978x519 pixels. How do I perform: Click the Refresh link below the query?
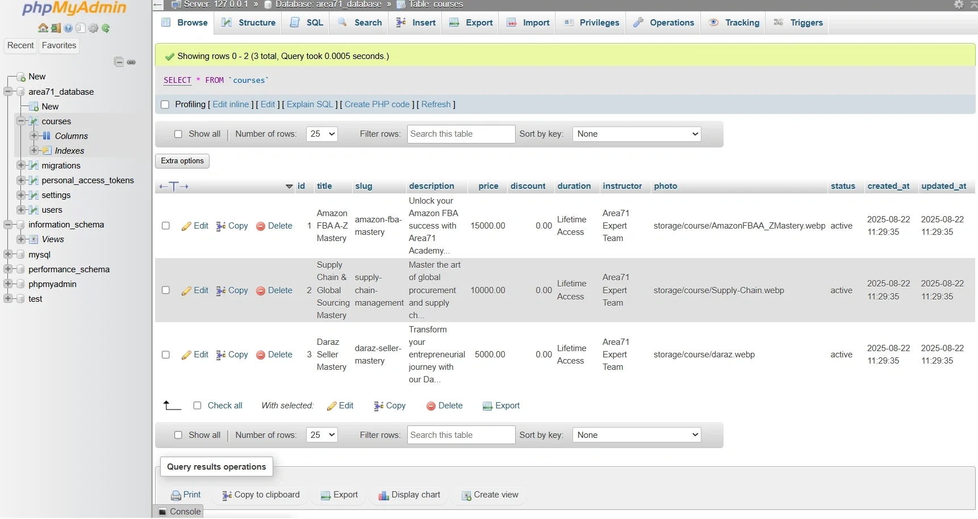[x=436, y=104]
